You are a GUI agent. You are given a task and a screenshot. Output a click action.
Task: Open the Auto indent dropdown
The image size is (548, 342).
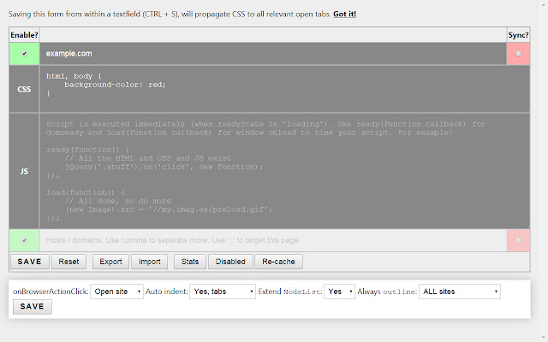(x=223, y=292)
